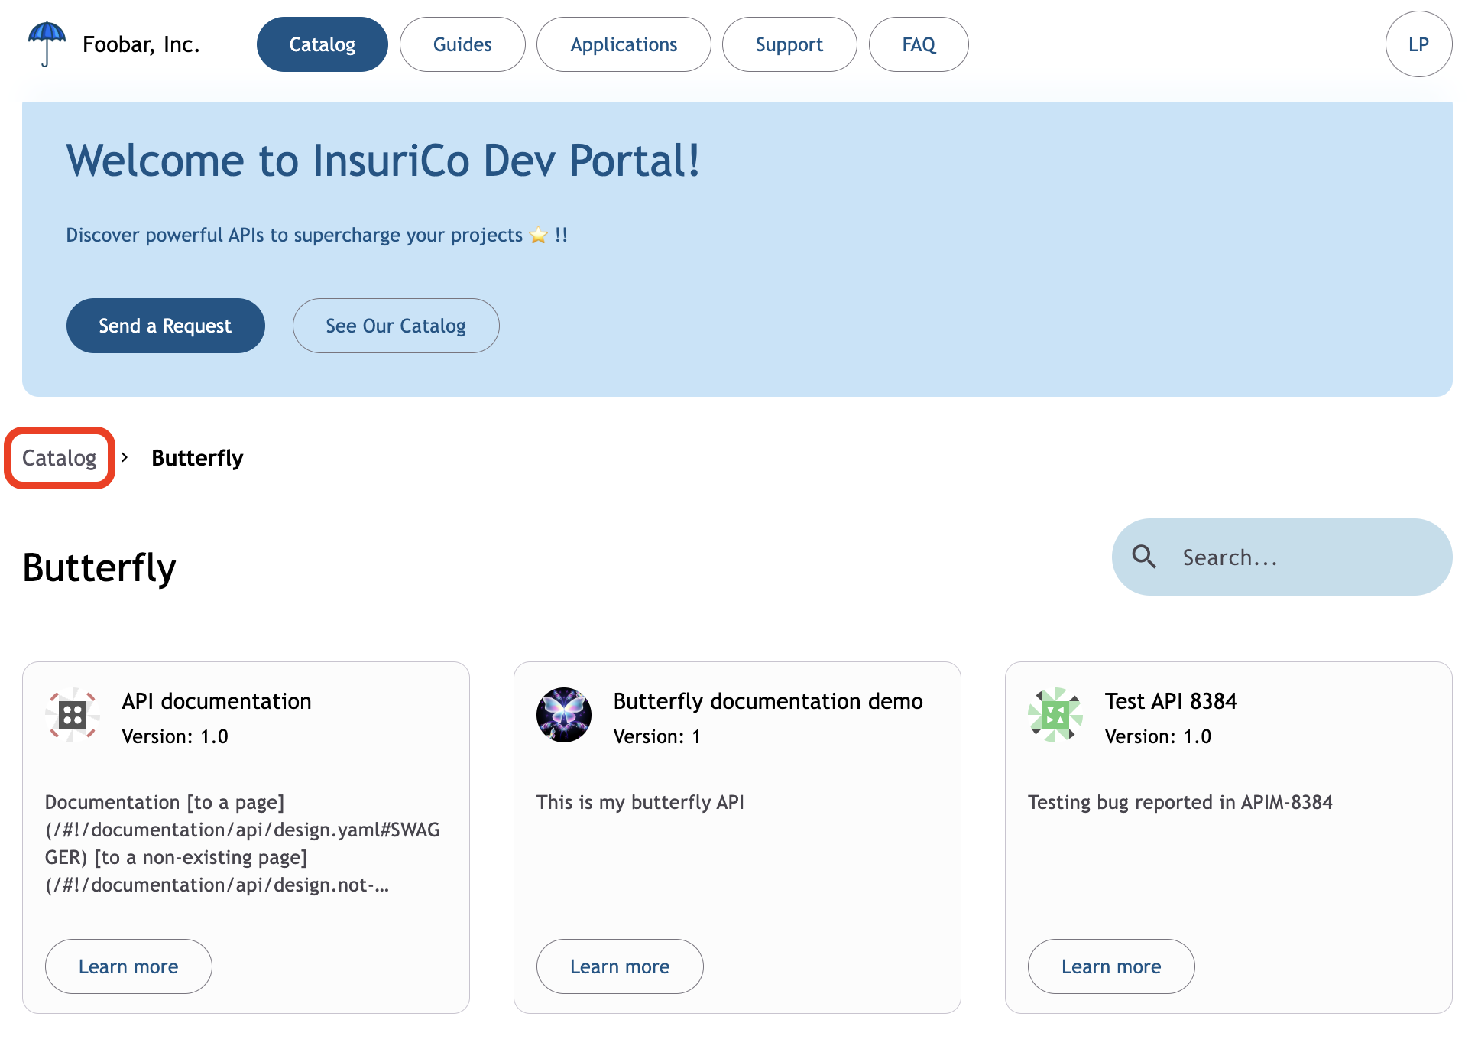Viewport: 1478px width, 1046px height.
Task: Click the API documentation card icon
Action: (x=73, y=715)
